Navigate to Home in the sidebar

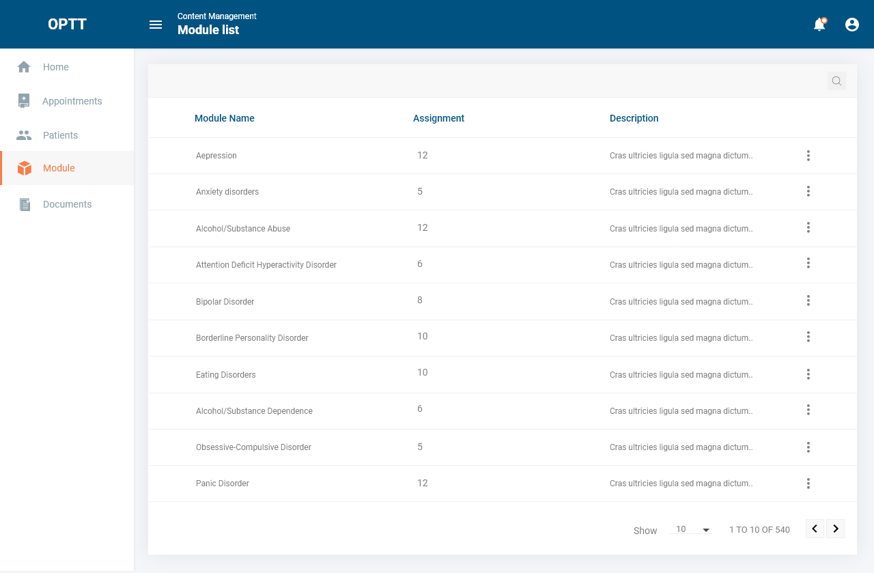coord(55,67)
